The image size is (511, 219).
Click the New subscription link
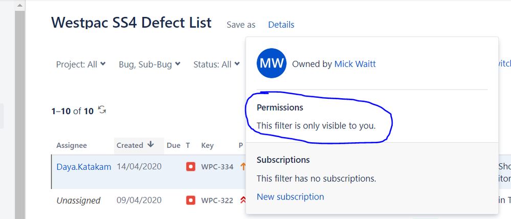point(291,197)
